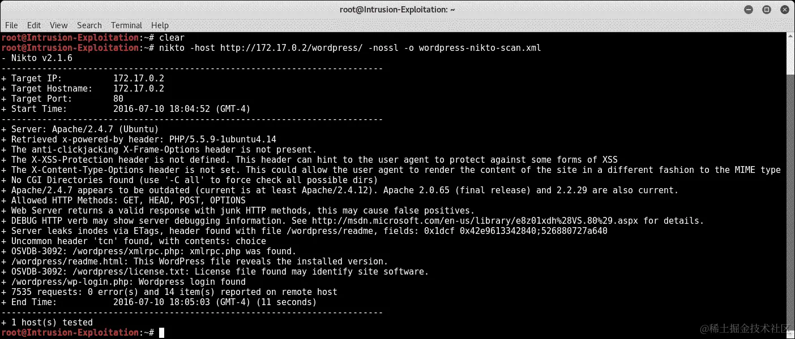Open the View menu
Screen dimensions: 795x339
59,25
